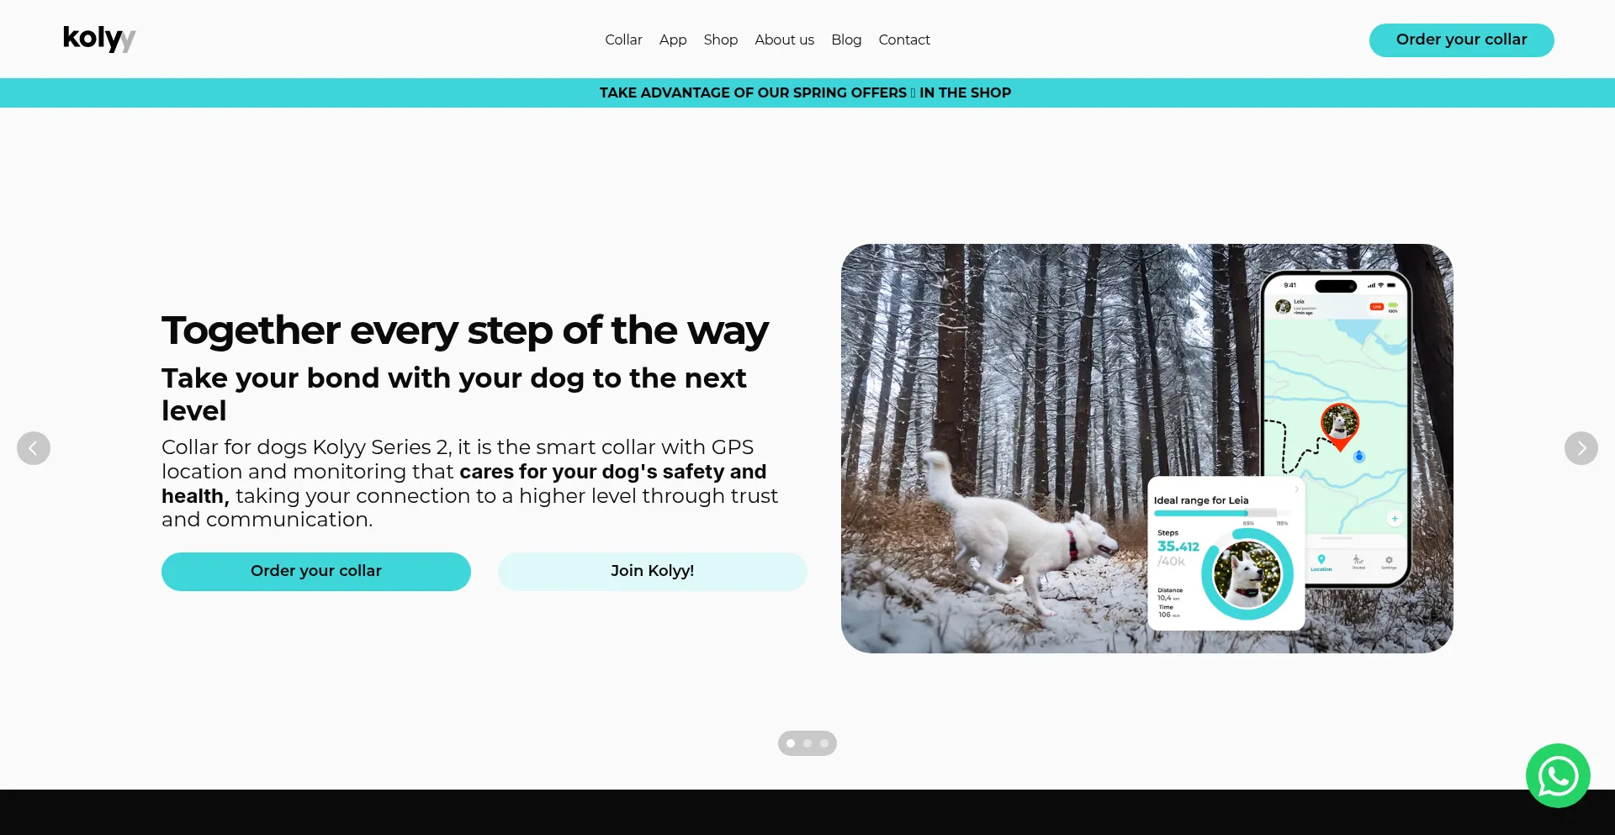Go to About us page
1615x835 pixels.
784,40
